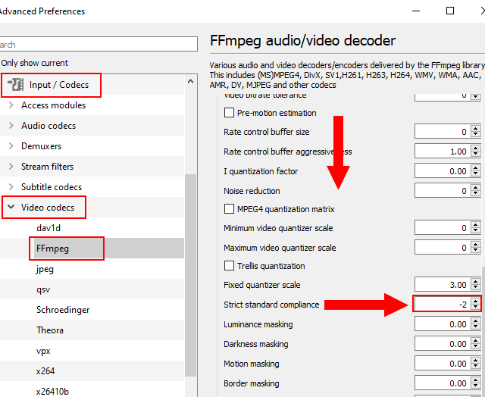Open the vpx codec settings
Screen dimensions: 485x397
[x=43, y=351]
